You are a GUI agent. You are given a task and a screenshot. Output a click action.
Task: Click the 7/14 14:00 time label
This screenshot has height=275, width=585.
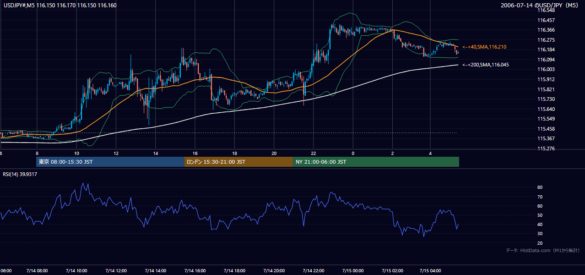(155, 271)
